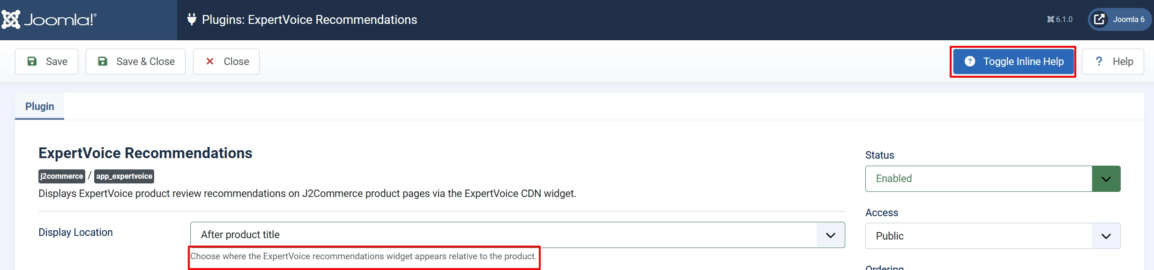Open the Joomla 6 external site link icon
The image size is (1154, 270).
coord(1099,19)
